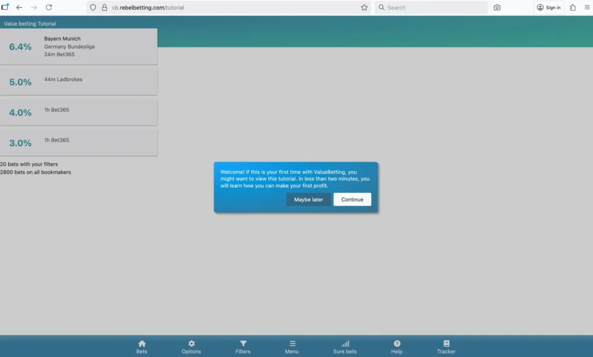
Task: Open the tab overview icon in browser
Action: pyautogui.click(x=5, y=7)
